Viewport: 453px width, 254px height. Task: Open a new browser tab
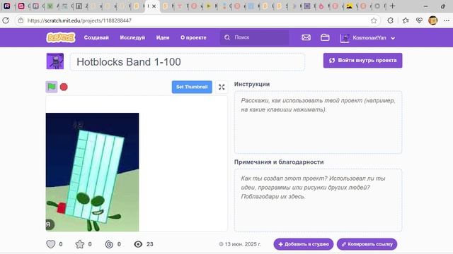tap(392, 6)
